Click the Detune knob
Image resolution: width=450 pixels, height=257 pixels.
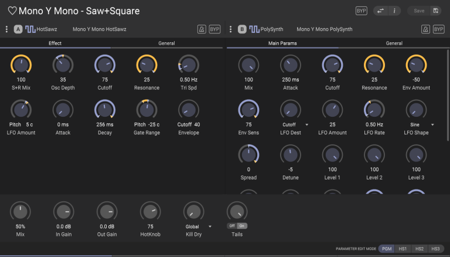click(291, 154)
